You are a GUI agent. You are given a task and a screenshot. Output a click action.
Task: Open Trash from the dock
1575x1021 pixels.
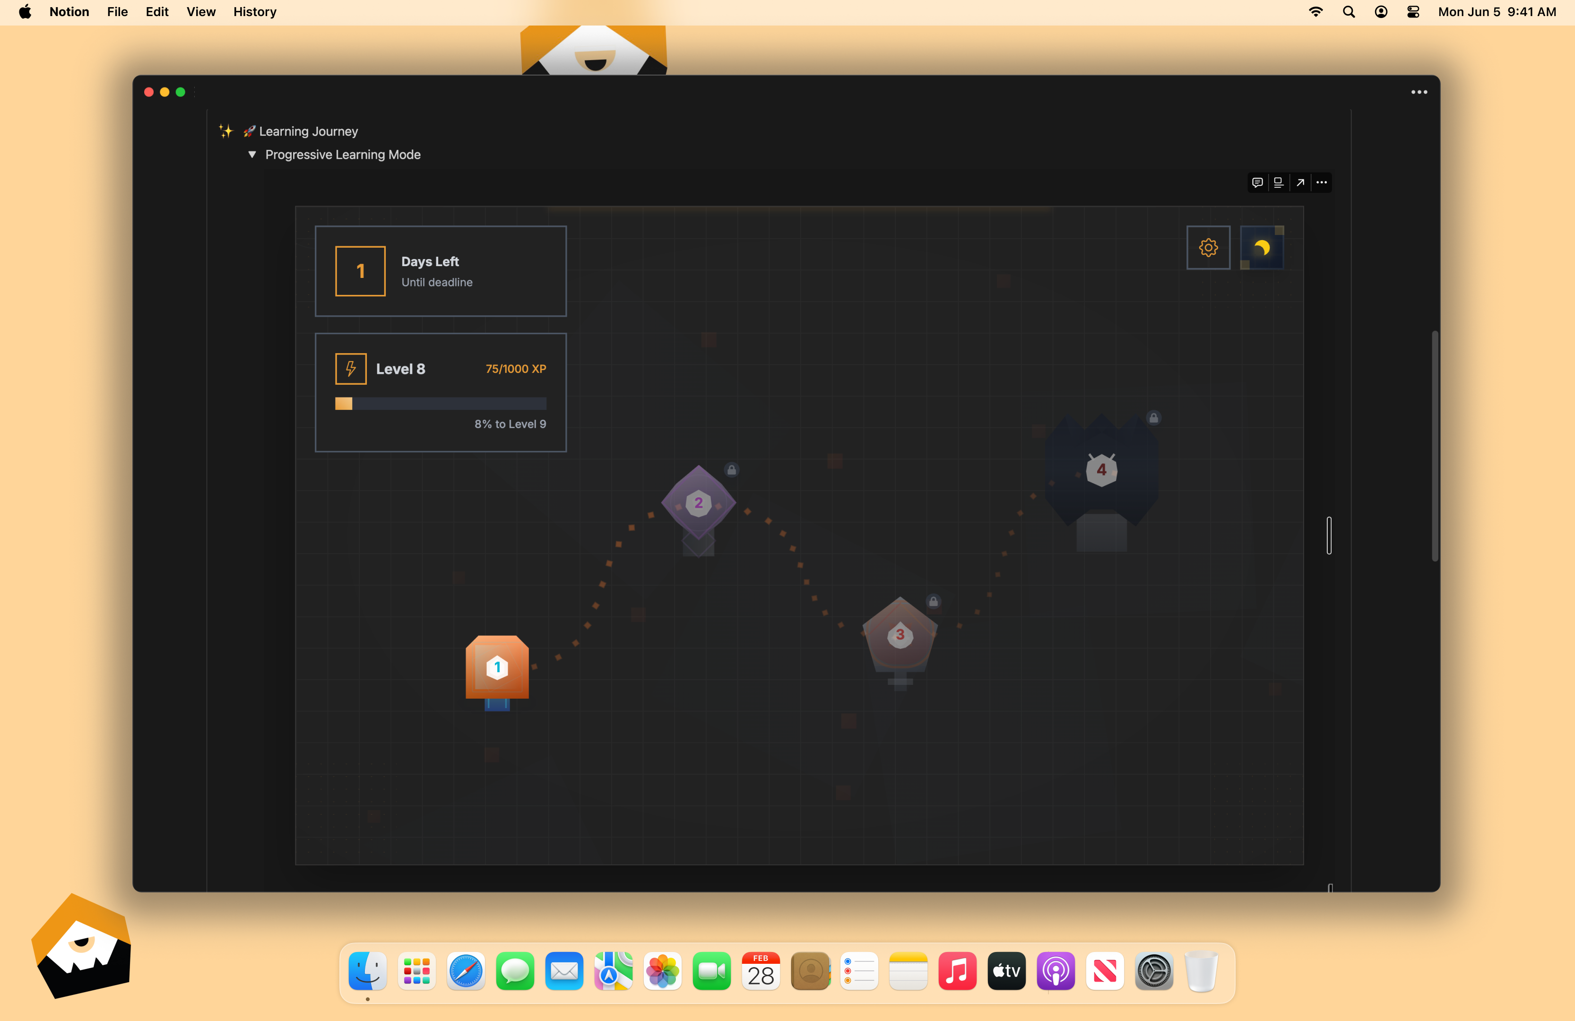tap(1201, 971)
